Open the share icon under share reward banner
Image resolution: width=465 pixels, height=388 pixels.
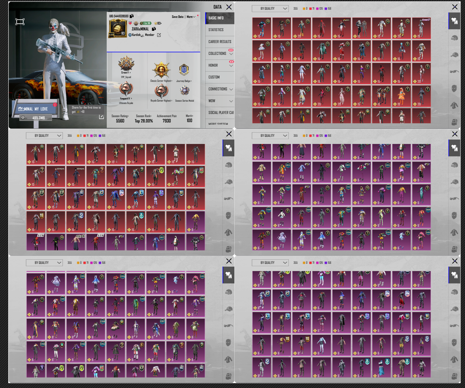click(101, 117)
